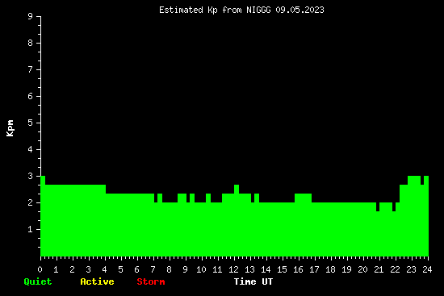
Task: Click hour 24 on the time axis
Action: 427,269
